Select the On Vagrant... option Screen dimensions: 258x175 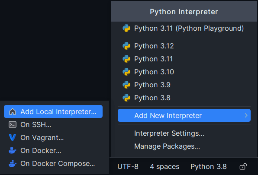click(53, 137)
